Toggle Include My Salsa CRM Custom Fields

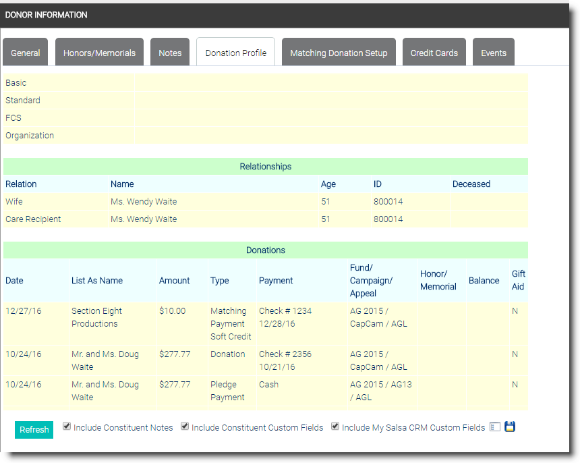335,426
